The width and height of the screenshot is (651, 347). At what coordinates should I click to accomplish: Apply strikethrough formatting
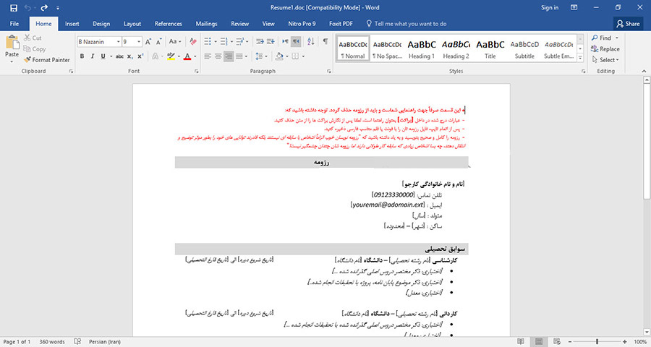click(x=119, y=56)
